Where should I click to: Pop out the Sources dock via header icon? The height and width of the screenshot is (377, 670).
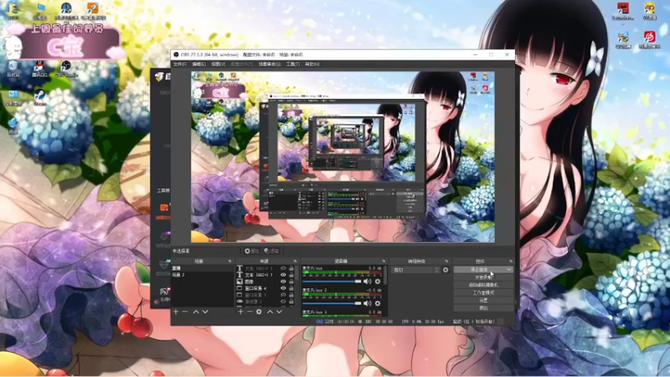(295, 261)
